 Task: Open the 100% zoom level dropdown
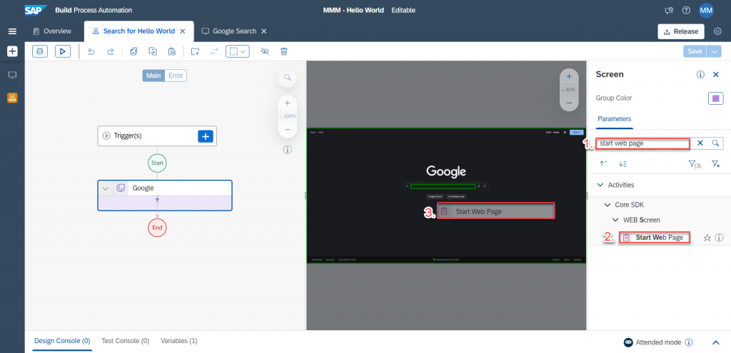click(x=287, y=116)
